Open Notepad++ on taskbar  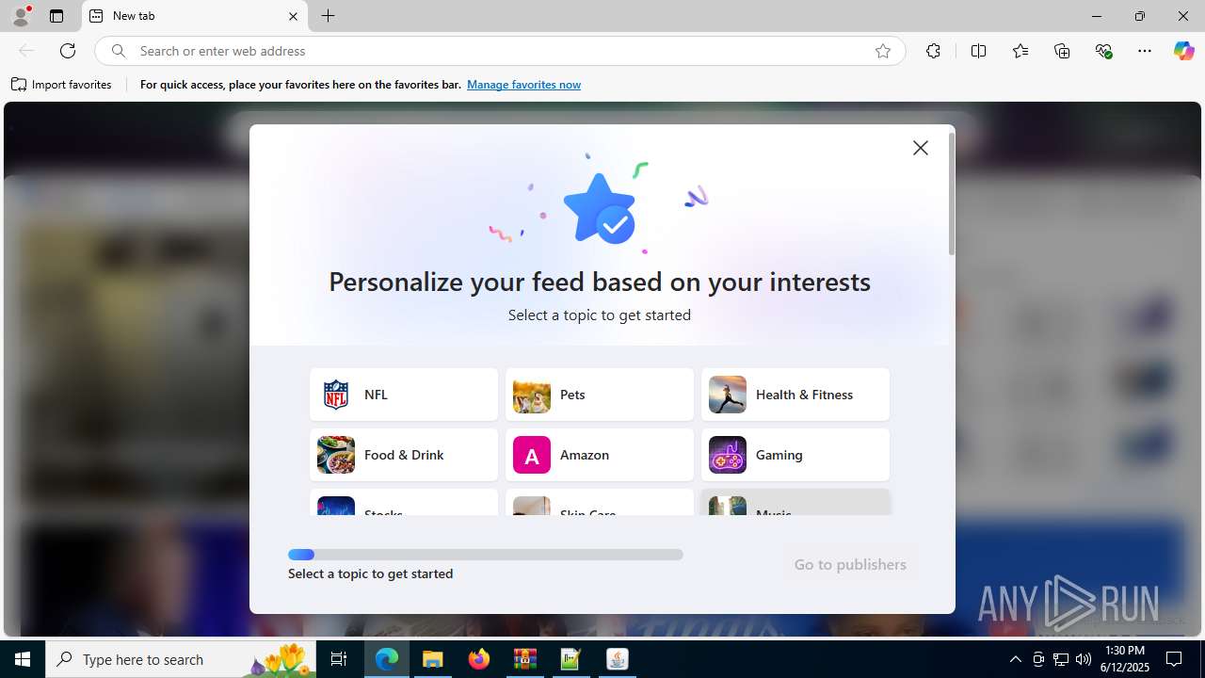[571, 659]
